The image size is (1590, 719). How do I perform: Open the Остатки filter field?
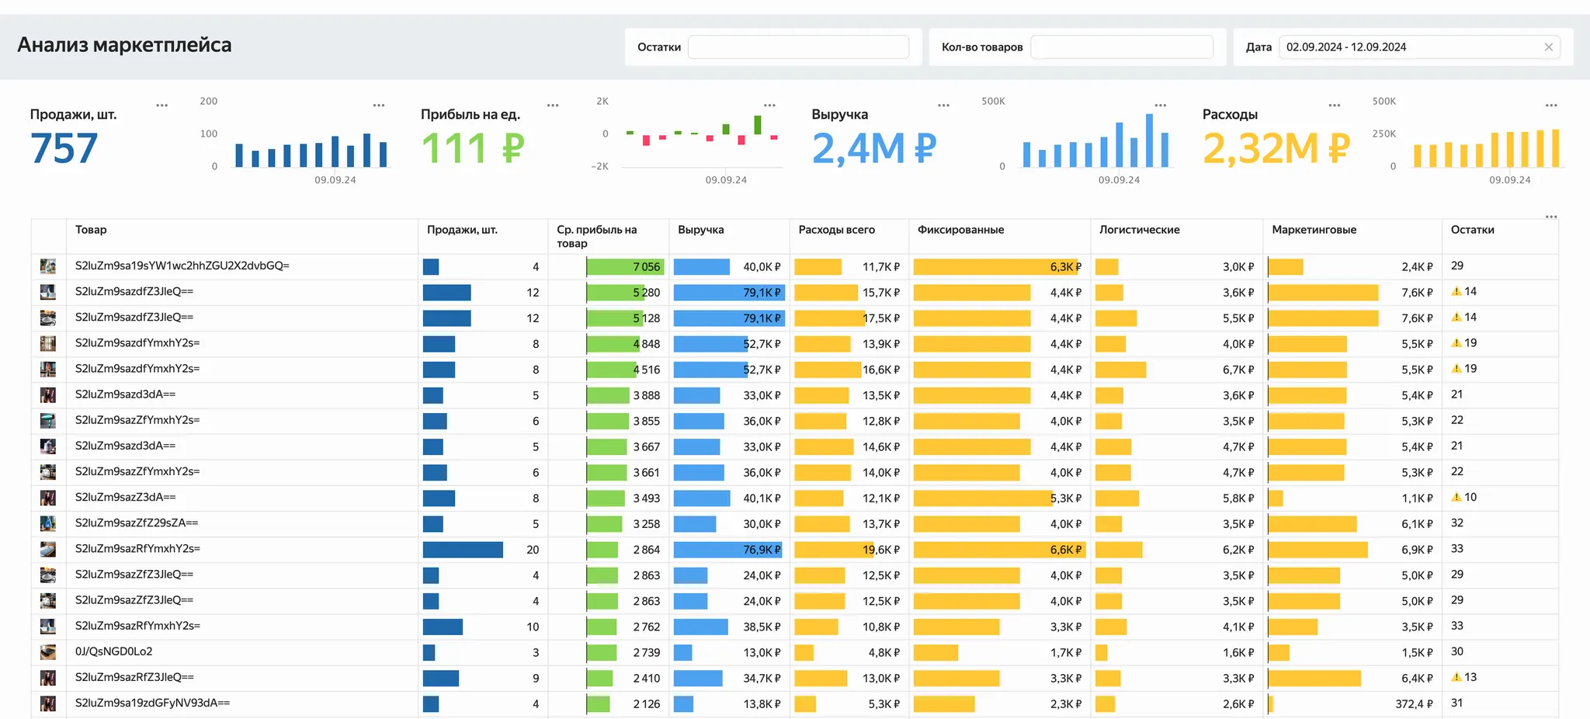[798, 47]
